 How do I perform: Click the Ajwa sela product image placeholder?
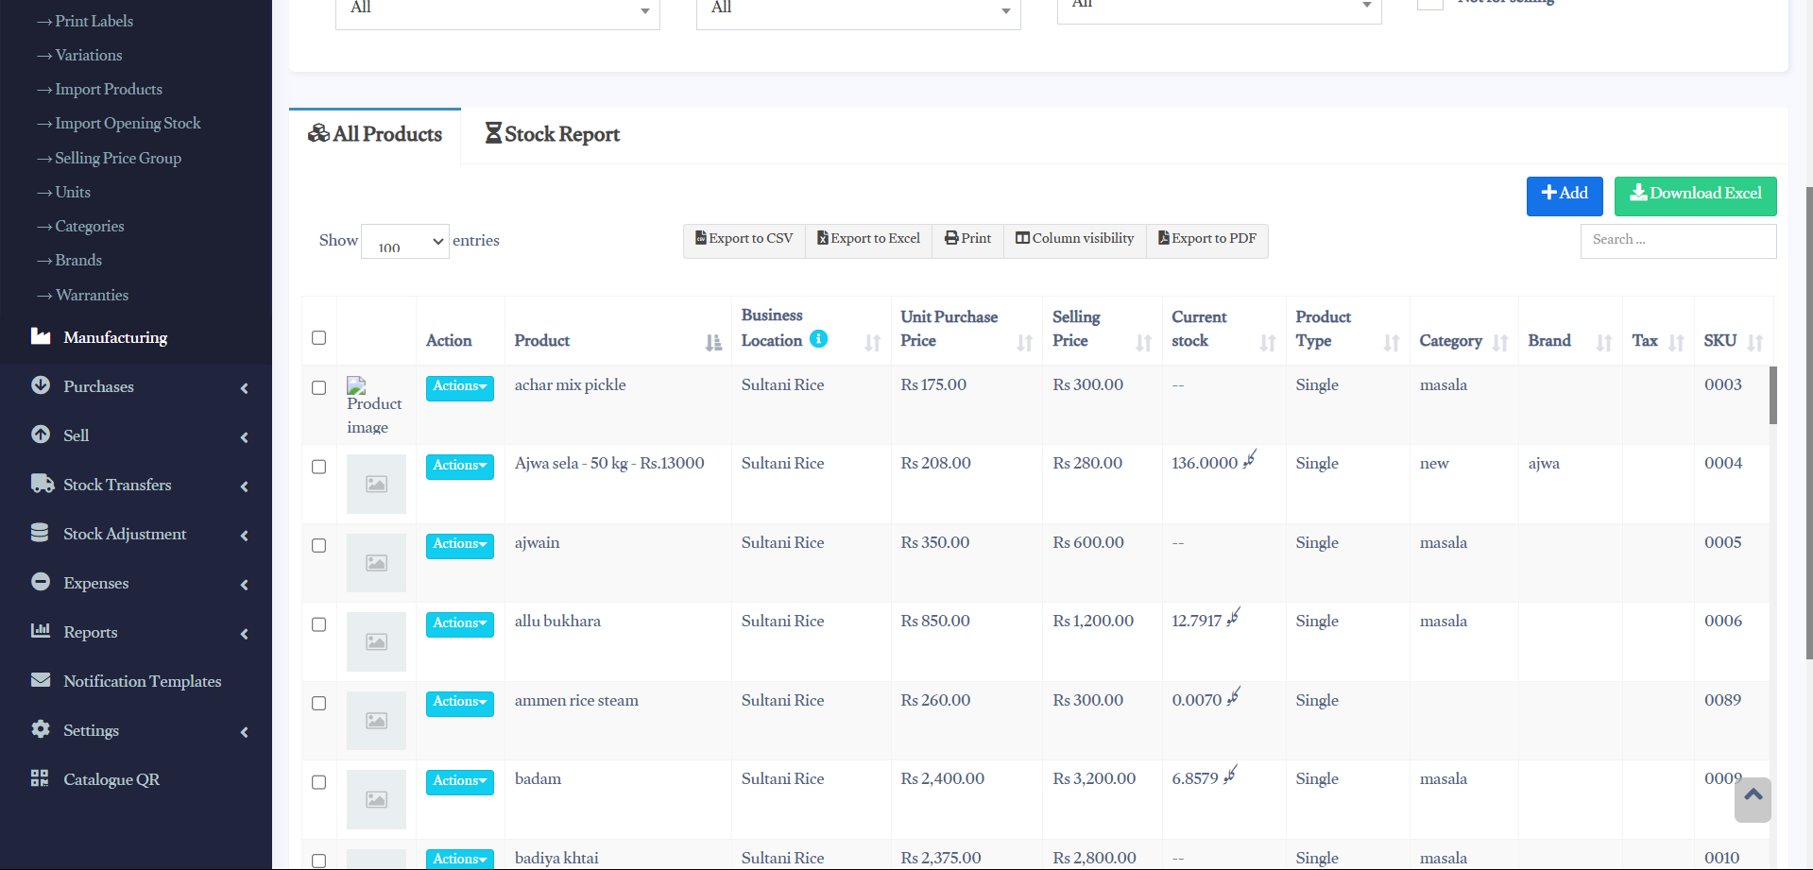(376, 484)
